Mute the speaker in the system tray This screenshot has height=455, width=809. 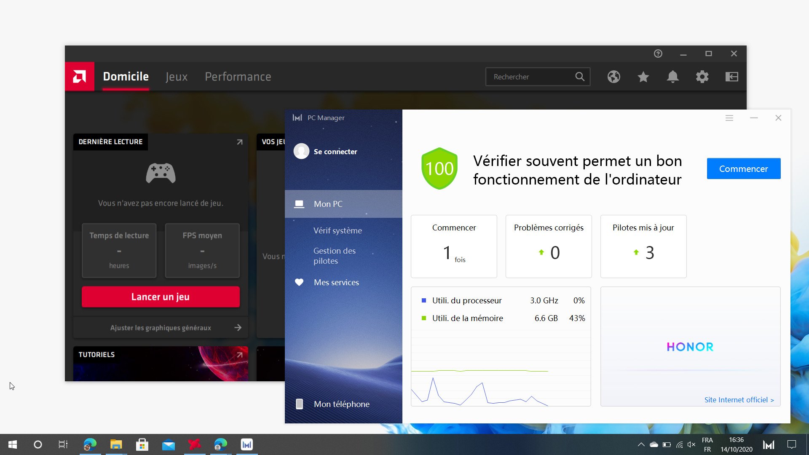tap(691, 444)
